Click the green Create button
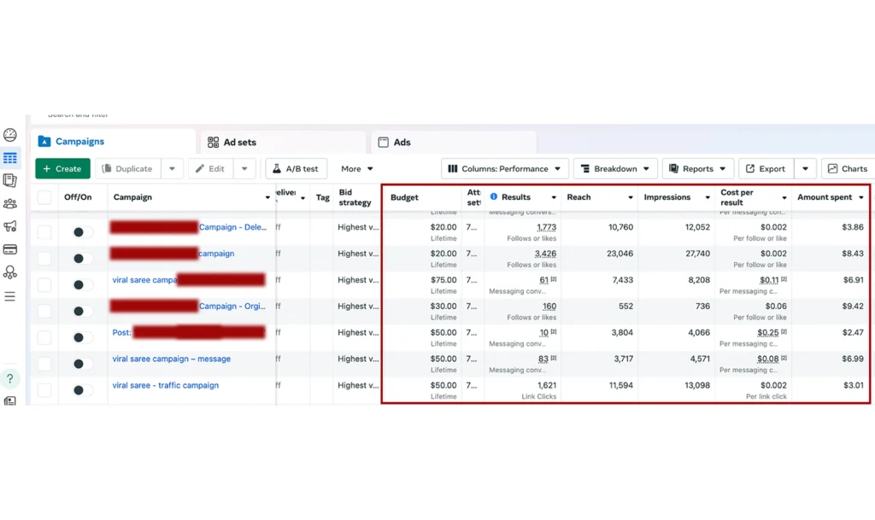Viewport: 875px width, 520px height. pyautogui.click(x=62, y=169)
